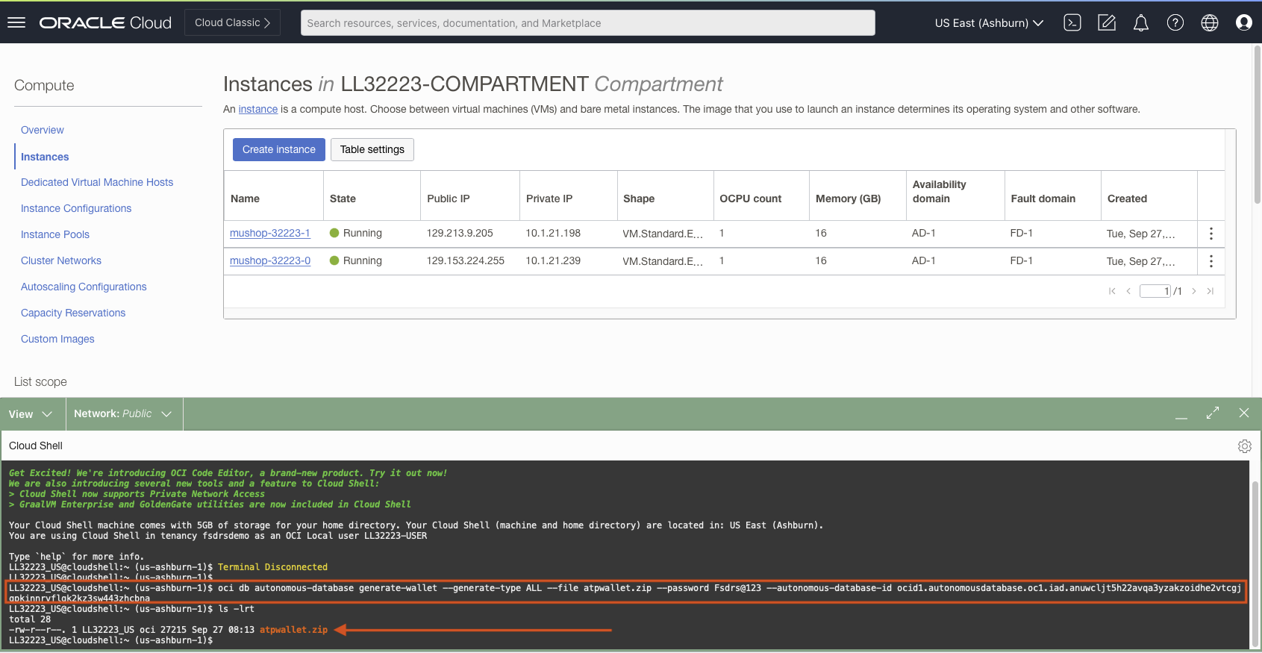Screen dimensions: 1262x653
Task: Open the edit notepad icon in header
Action: (x=1106, y=23)
